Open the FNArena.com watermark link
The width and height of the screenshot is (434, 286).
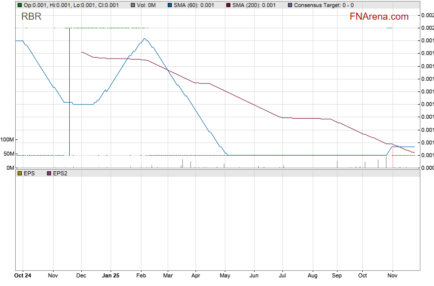pos(379,17)
